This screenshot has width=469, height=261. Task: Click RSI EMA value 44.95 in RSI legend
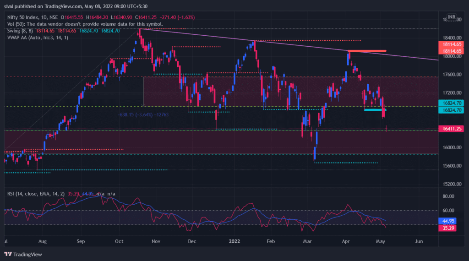point(87,194)
